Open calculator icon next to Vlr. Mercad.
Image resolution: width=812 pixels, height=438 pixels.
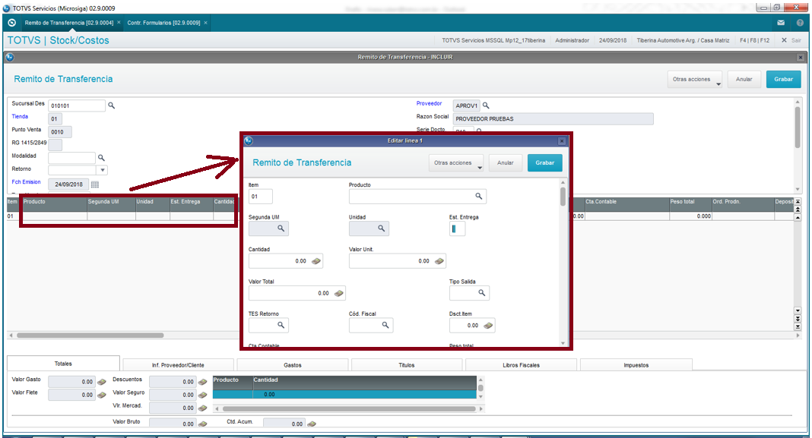[202, 408]
